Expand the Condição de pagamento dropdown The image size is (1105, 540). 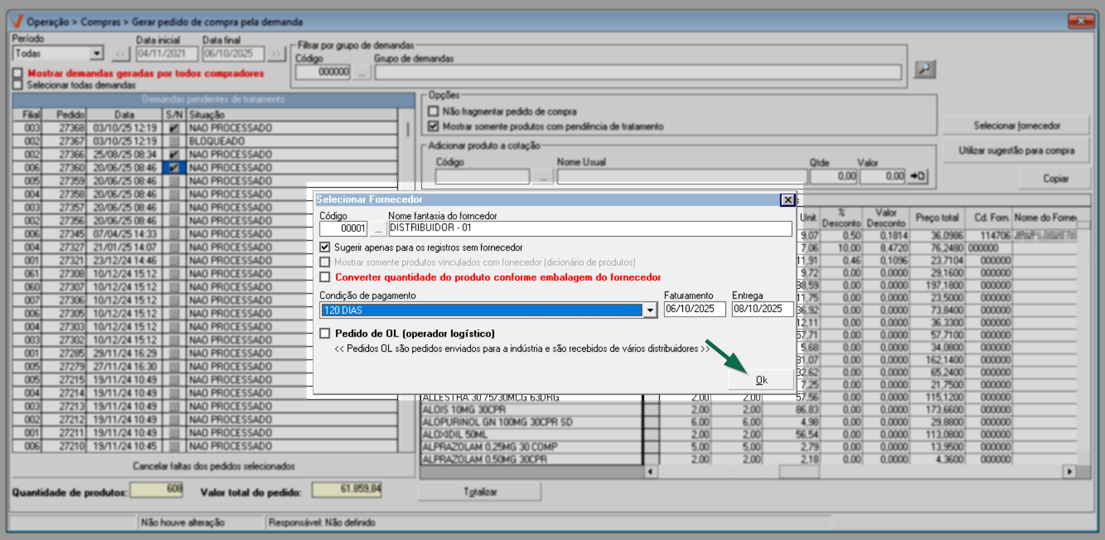coord(650,310)
